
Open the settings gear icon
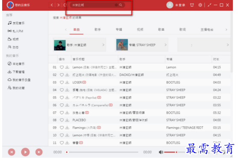(200, 5)
